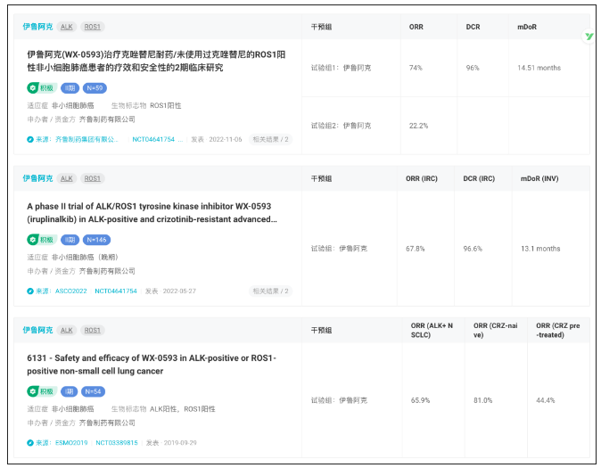Select ALK target tag in first card
Viewport: 601px width, 468px height.
point(67,27)
